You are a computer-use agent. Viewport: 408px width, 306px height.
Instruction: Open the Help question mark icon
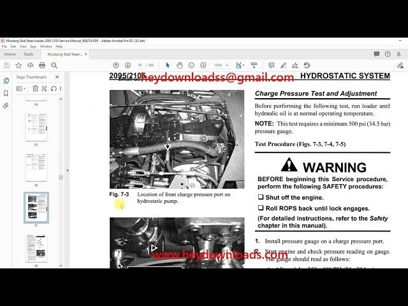(388, 54)
